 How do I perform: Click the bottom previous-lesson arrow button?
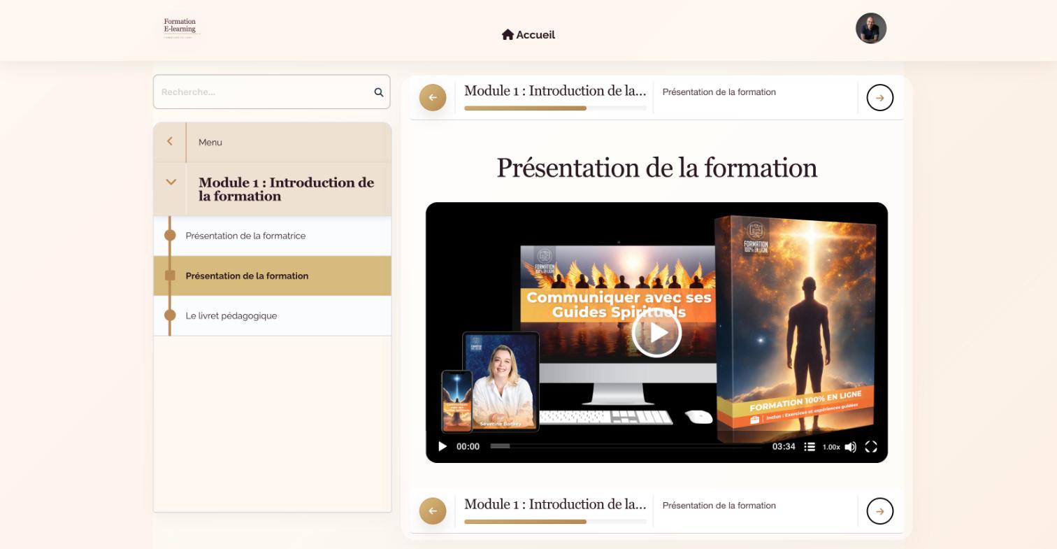433,511
